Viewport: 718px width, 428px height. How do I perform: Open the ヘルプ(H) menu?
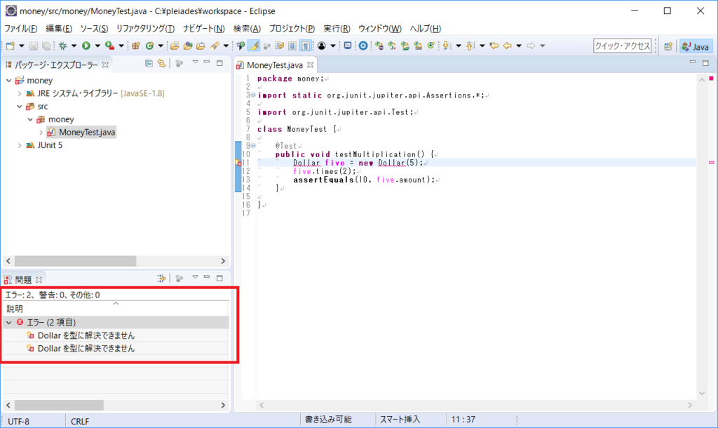[425, 28]
